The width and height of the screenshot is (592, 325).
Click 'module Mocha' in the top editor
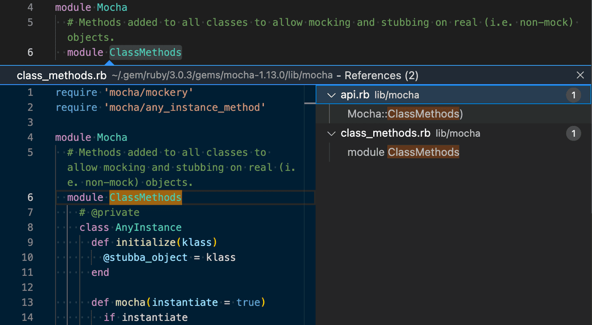pos(91,8)
